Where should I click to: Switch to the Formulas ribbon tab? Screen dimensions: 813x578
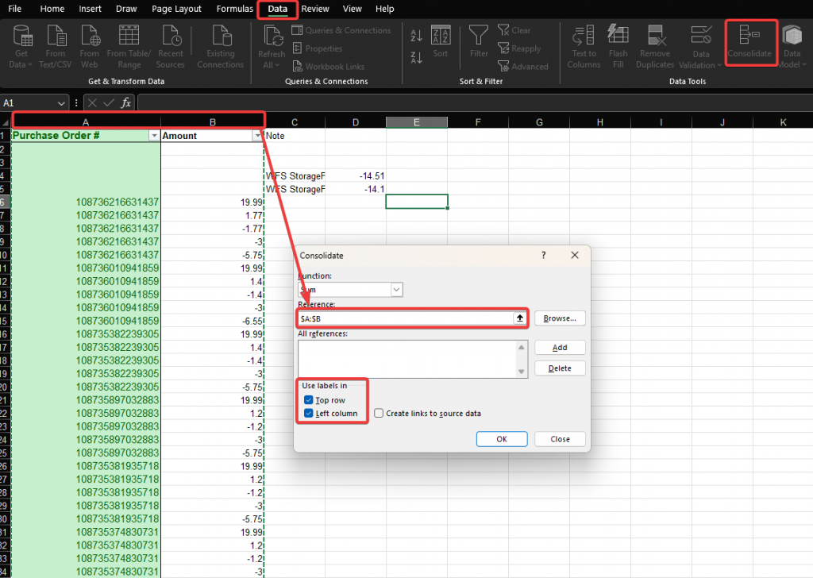point(234,9)
